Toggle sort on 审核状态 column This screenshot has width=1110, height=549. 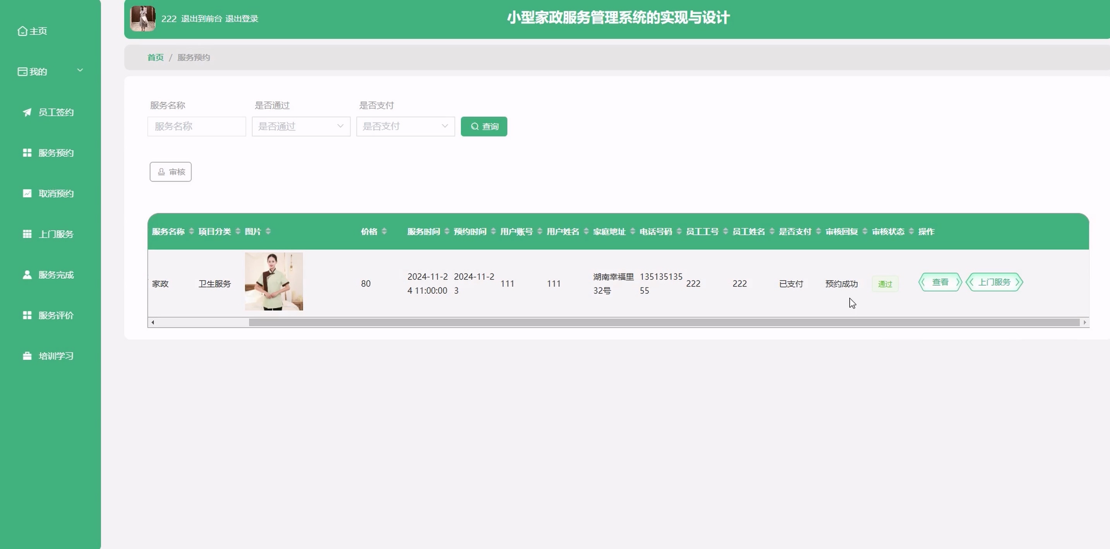911,232
